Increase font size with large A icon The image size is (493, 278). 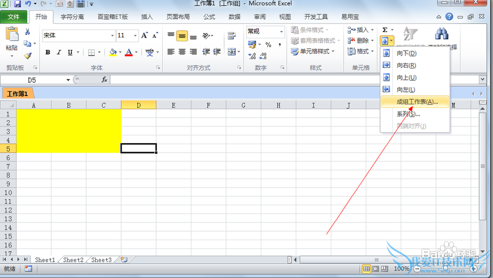144,35
